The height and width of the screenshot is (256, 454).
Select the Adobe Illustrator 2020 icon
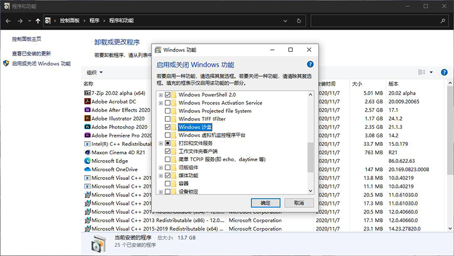point(87,118)
